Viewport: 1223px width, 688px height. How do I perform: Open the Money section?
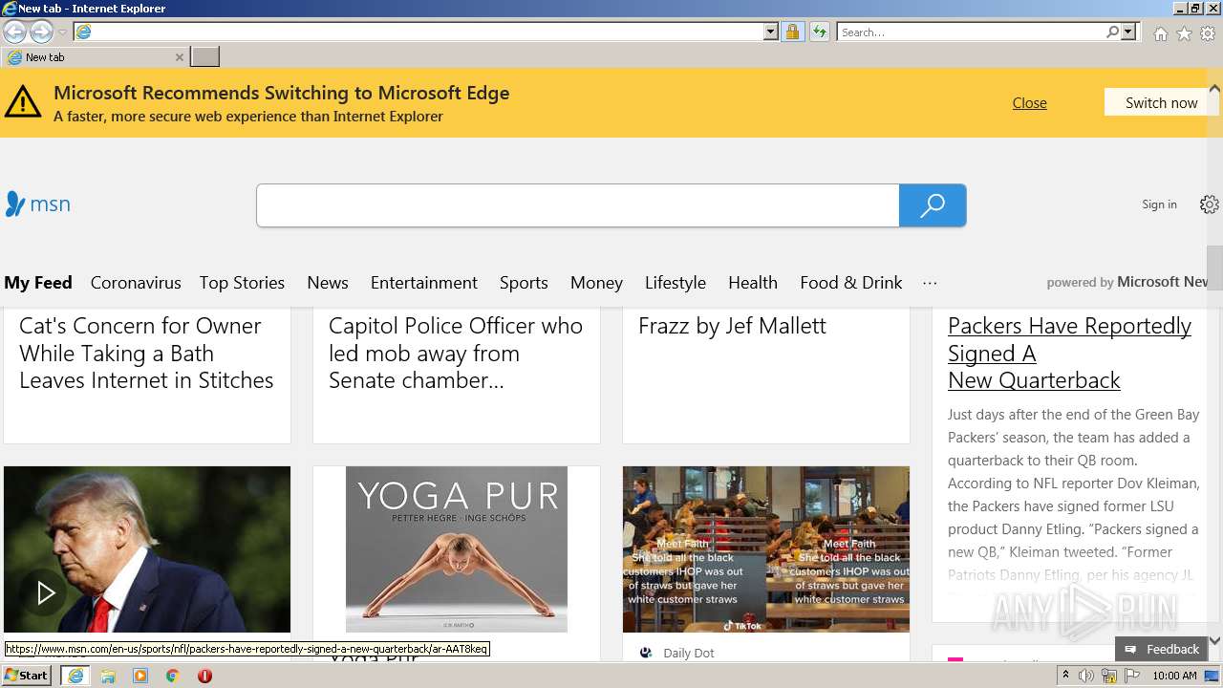[x=596, y=283]
